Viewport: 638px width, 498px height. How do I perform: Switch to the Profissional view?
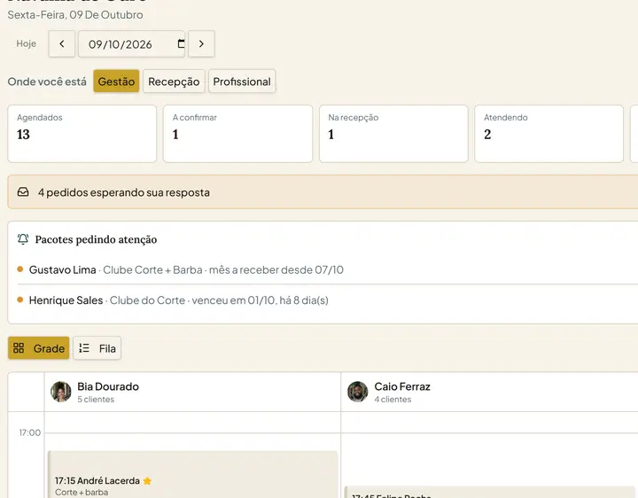click(x=242, y=82)
